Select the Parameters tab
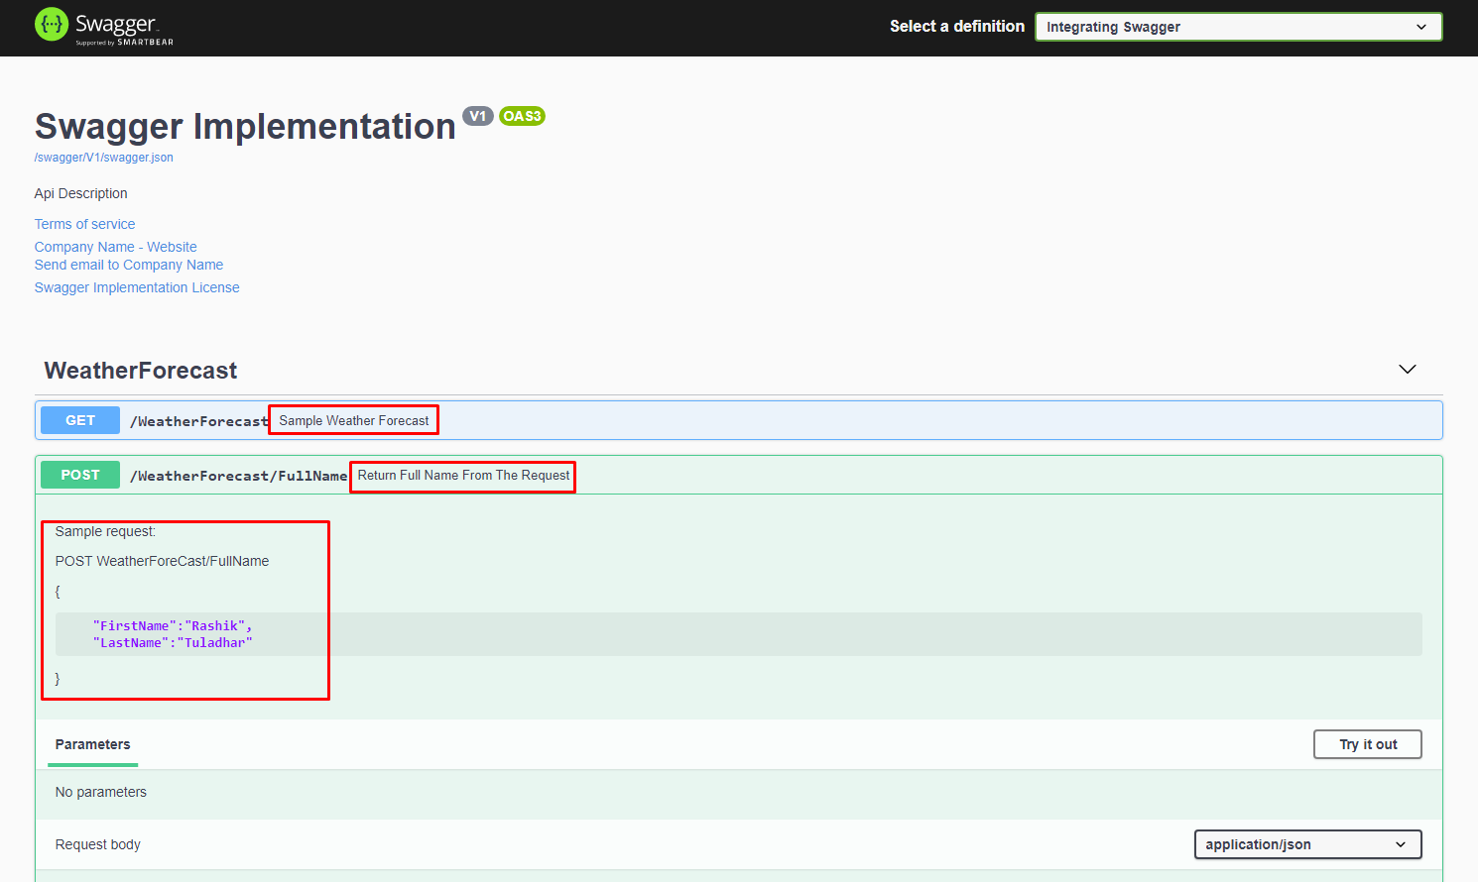 click(92, 744)
